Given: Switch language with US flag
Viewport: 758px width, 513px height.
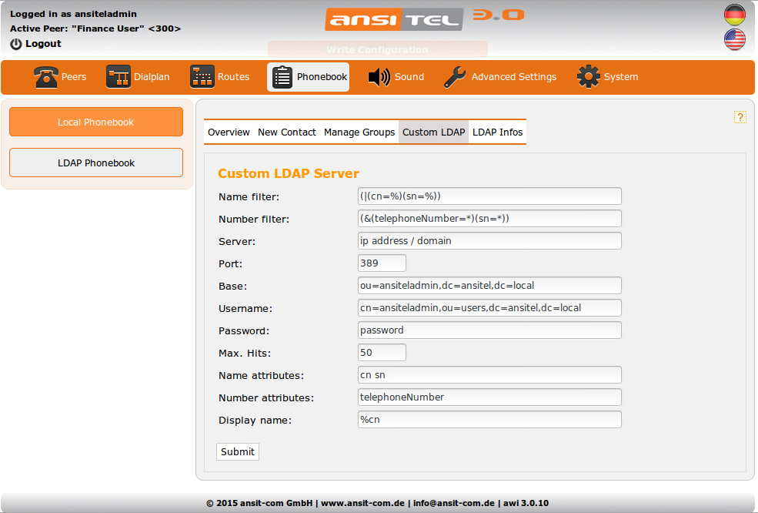Looking at the screenshot, I should 735,39.
